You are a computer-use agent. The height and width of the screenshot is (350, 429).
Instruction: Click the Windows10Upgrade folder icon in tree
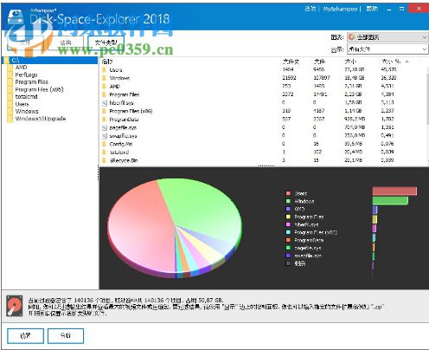coord(10,119)
